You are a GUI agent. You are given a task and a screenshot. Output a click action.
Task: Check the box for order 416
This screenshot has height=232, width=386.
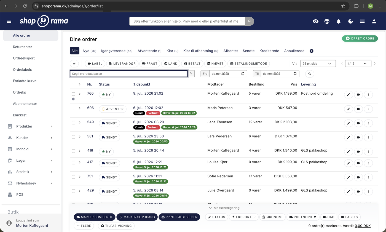pyautogui.click(x=74, y=151)
